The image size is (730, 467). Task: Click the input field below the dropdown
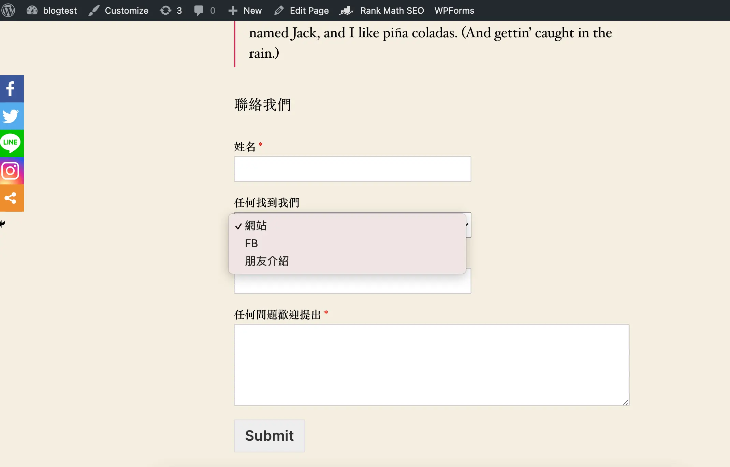click(x=352, y=284)
